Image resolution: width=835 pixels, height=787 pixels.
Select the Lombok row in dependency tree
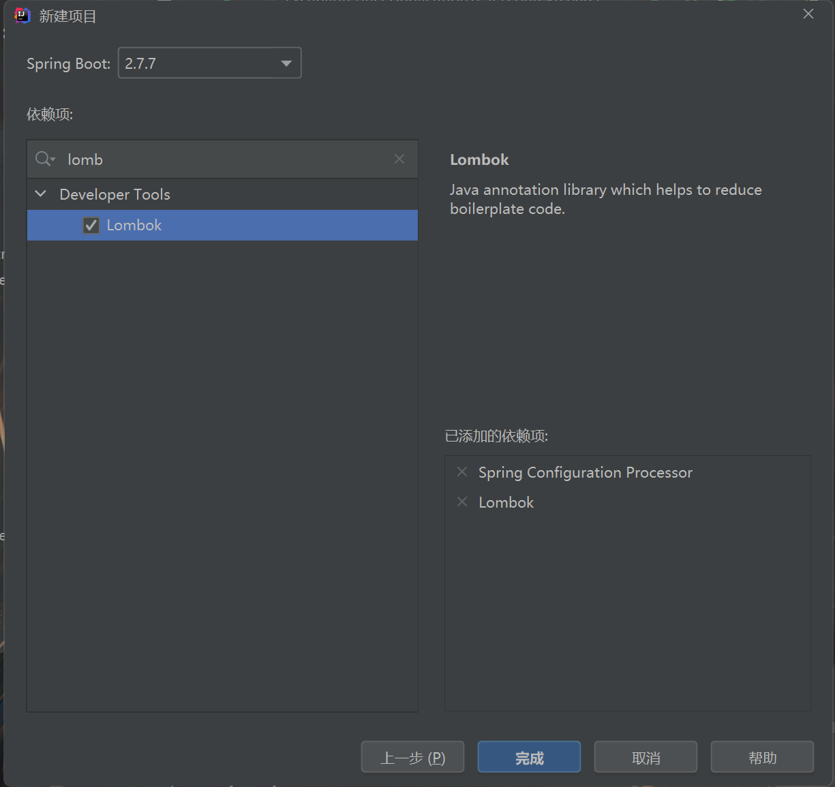point(222,225)
